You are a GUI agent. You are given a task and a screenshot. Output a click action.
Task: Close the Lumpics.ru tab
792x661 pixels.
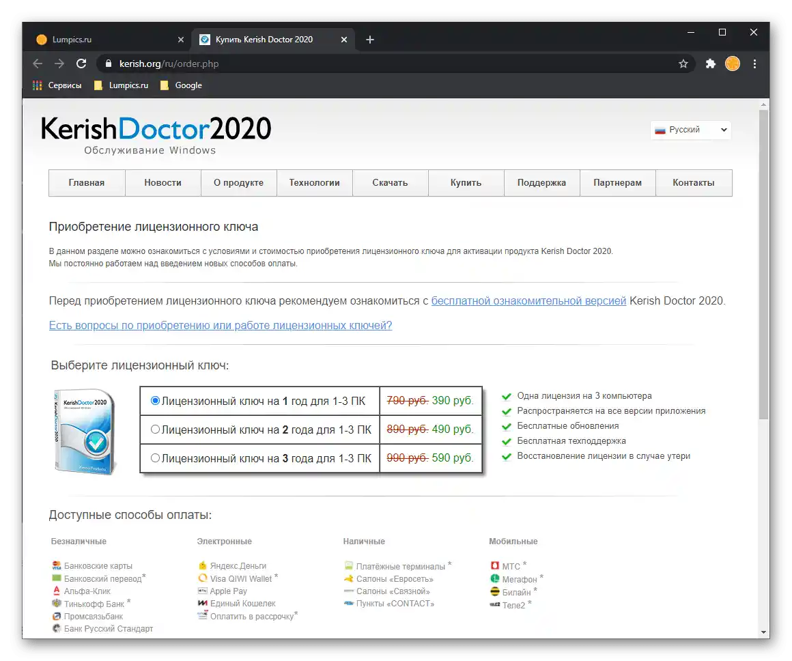(x=181, y=40)
